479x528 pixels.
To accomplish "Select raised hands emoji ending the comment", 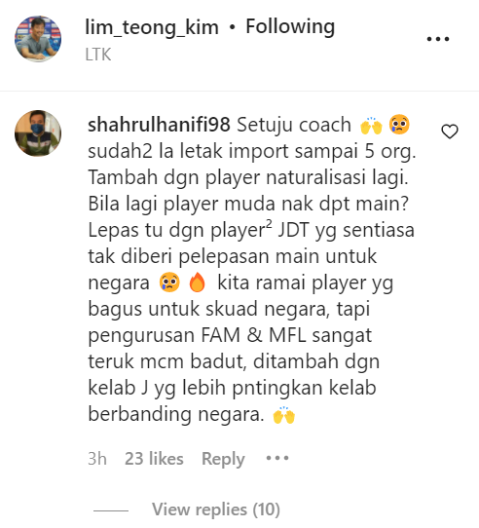I will tap(284, 415).
